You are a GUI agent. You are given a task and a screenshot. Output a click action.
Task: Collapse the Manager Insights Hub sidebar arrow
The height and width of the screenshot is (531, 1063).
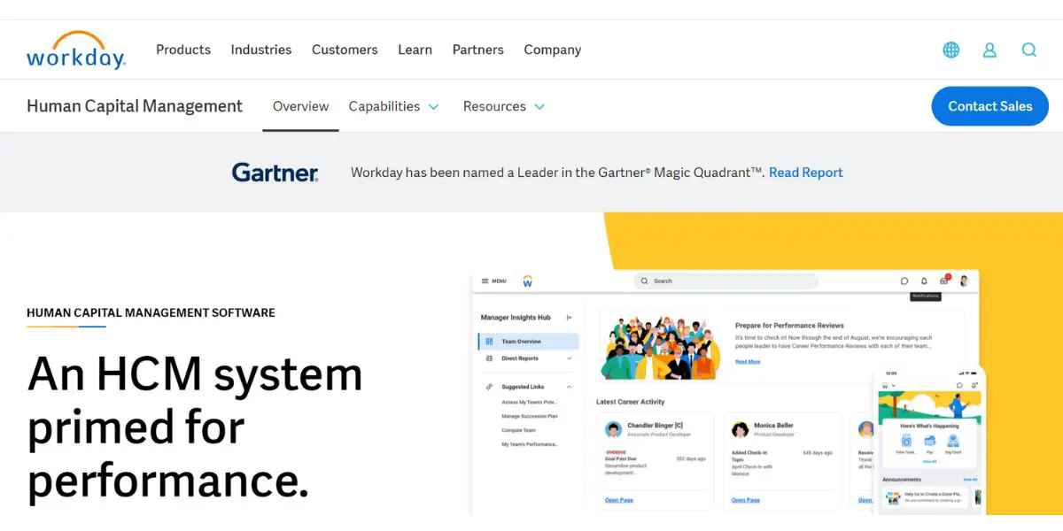(x=570, y=318)
